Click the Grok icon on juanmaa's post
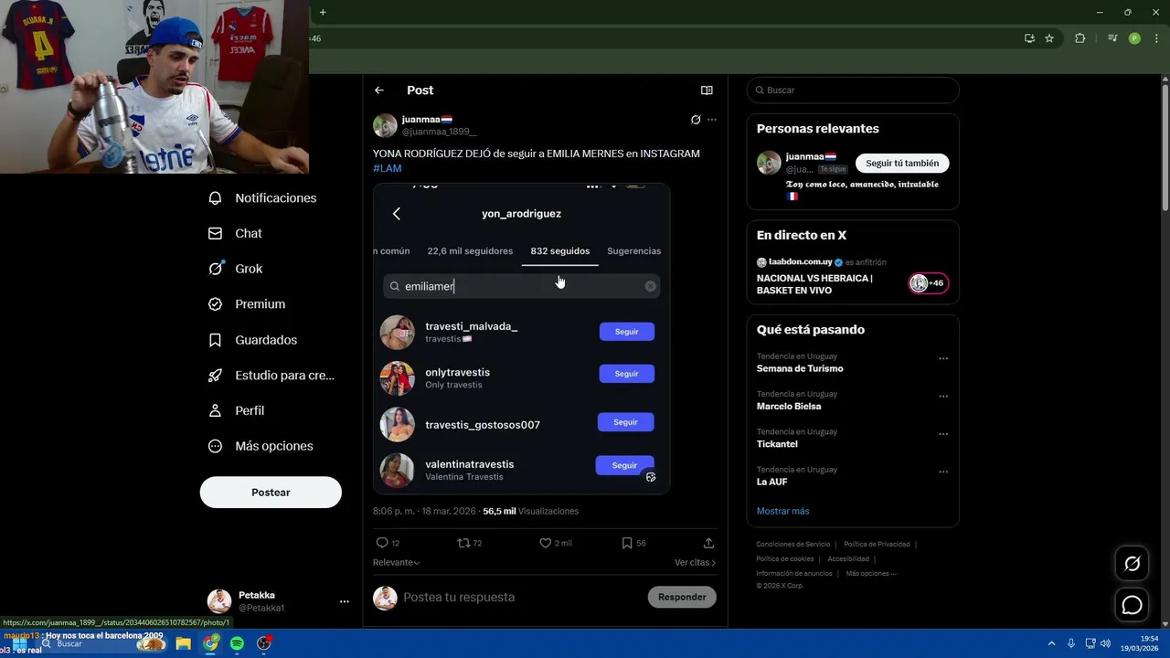The width and height of the screenshot is (1170, 658). tap(696, 120)
